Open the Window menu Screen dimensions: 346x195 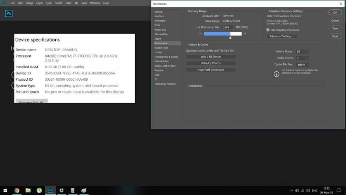(95, 3)
